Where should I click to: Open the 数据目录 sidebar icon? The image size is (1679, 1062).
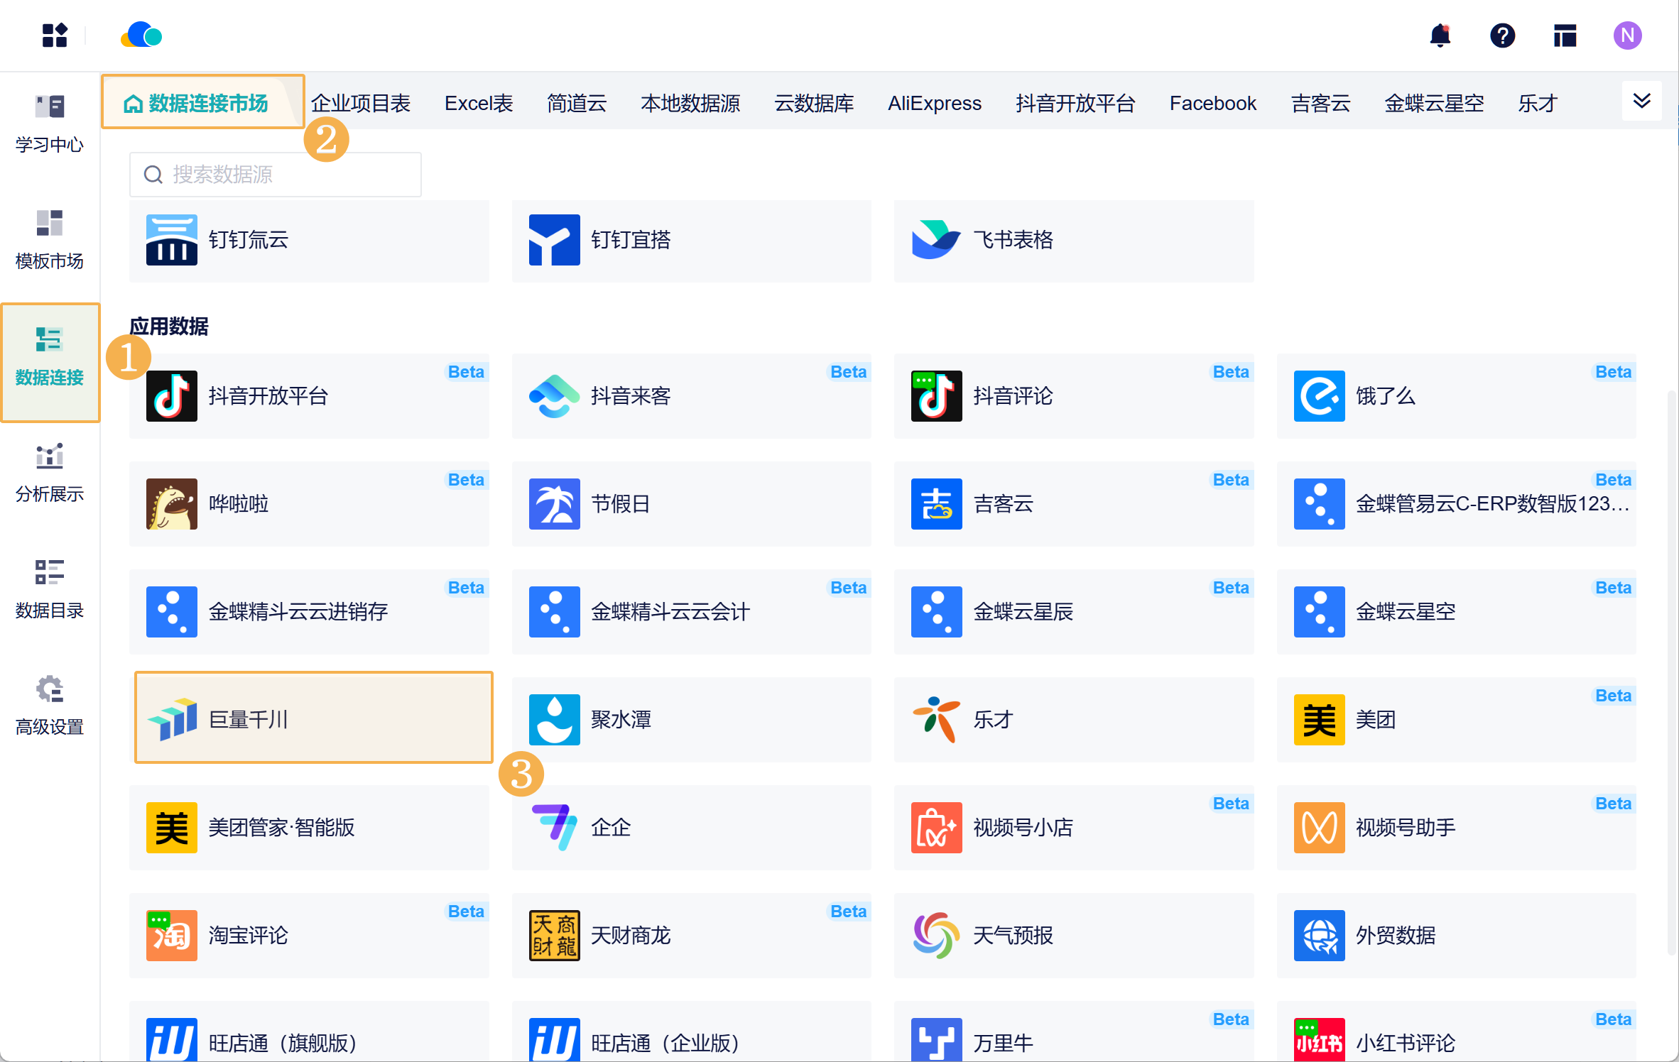click(48, 587)
